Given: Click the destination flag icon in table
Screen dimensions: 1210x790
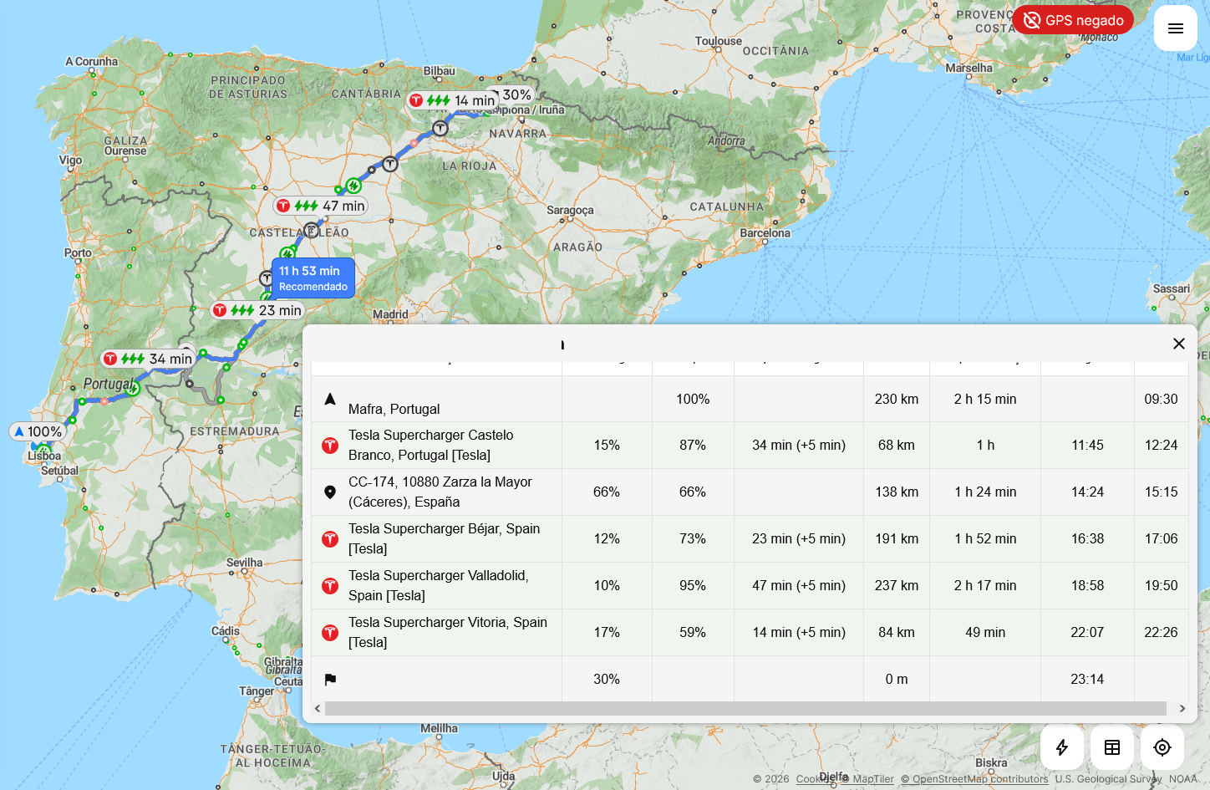Looking at the screenshot, I should [330, 680].
